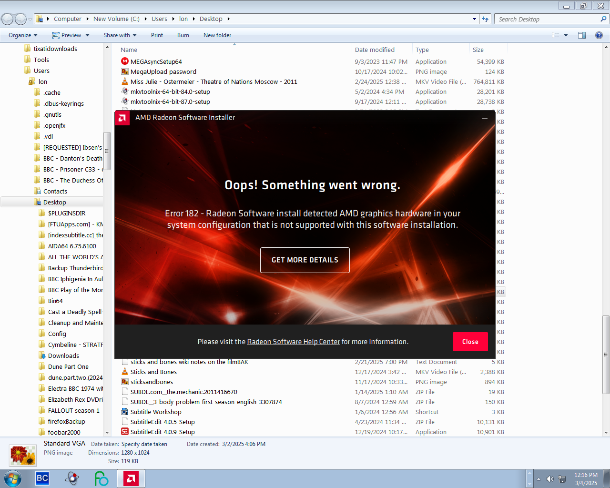This screenshot has width=610, height=488.
Task: Select the firefoxBackup folder in tree
Action: pyautogui.click(x=66, y=421)
